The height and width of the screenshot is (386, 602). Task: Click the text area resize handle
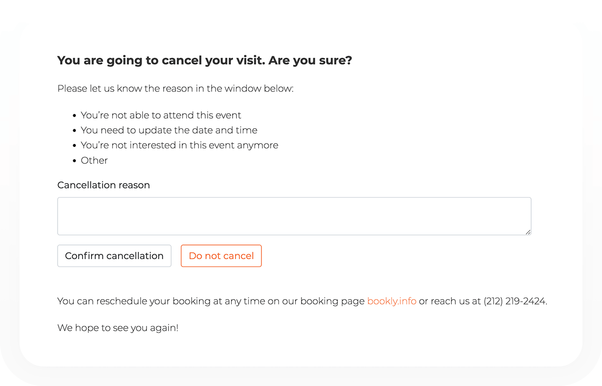coord(528,232)
